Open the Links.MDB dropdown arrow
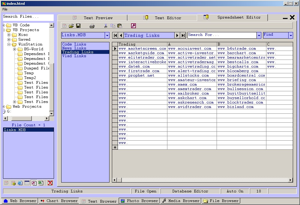This screenshot has width=300, height=205. 107,35
